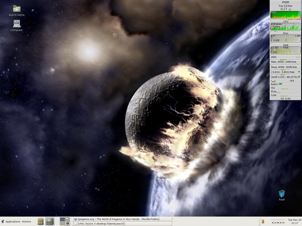Viewport: 302px width, 226px height.
Task: Click the media applet progress bar
Action: tap(278, 220)
